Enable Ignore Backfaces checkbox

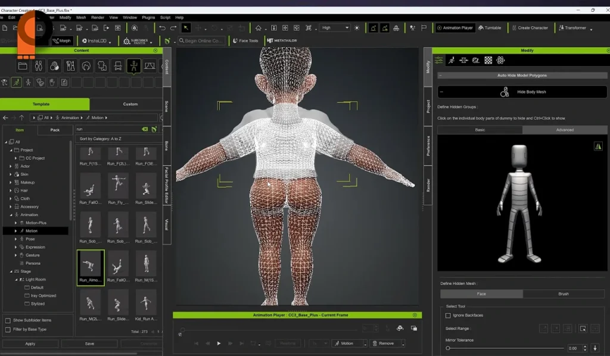point(448,315)
